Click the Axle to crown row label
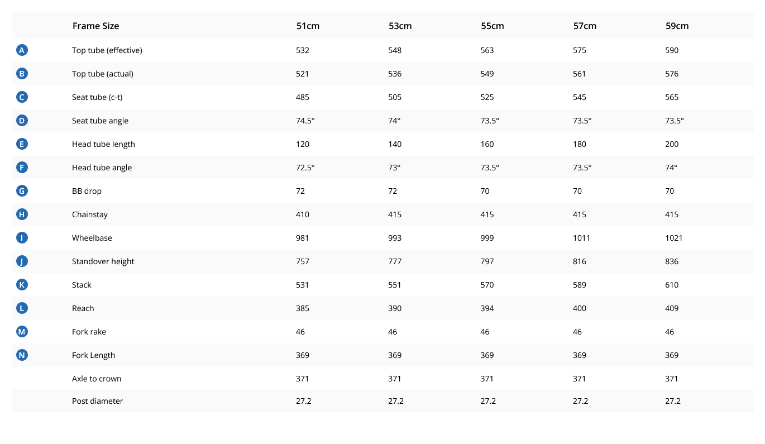This screenshot has width=765, height=444. [97, 379]
